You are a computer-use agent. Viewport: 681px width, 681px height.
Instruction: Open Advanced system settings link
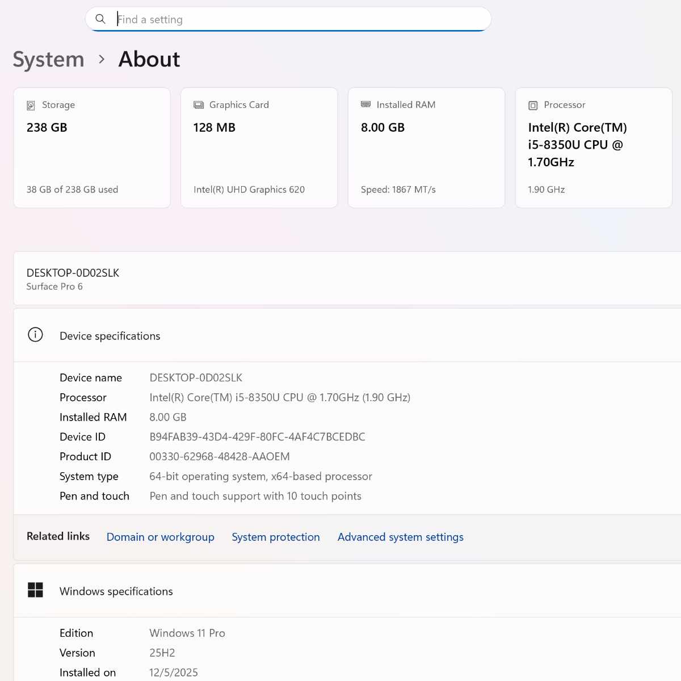click(401, 537)
